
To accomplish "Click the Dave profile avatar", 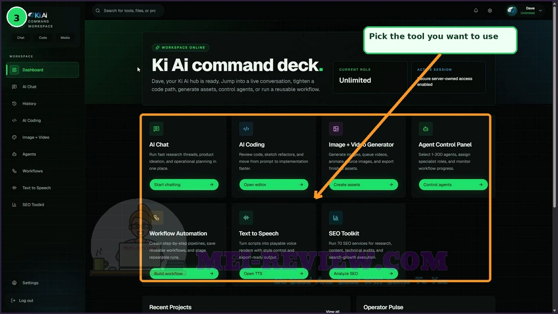I will pyautogui.click(x=512, y=11).
